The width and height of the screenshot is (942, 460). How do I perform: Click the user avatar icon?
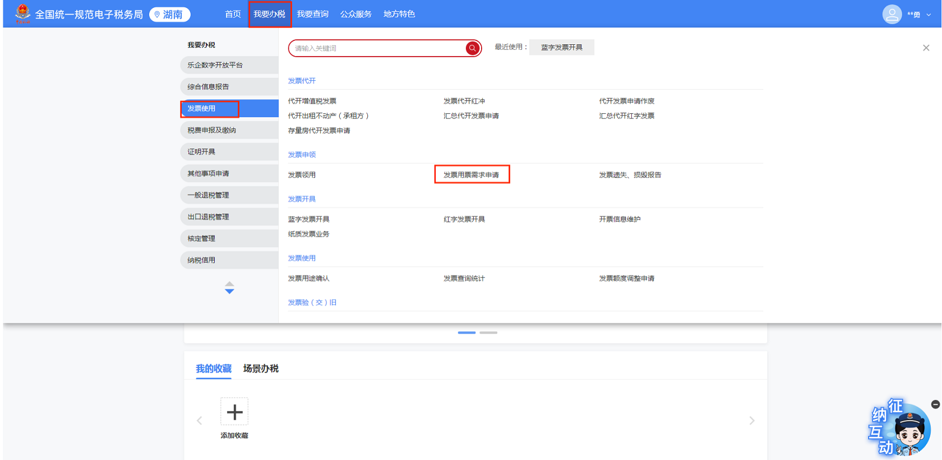click(892, 14)
